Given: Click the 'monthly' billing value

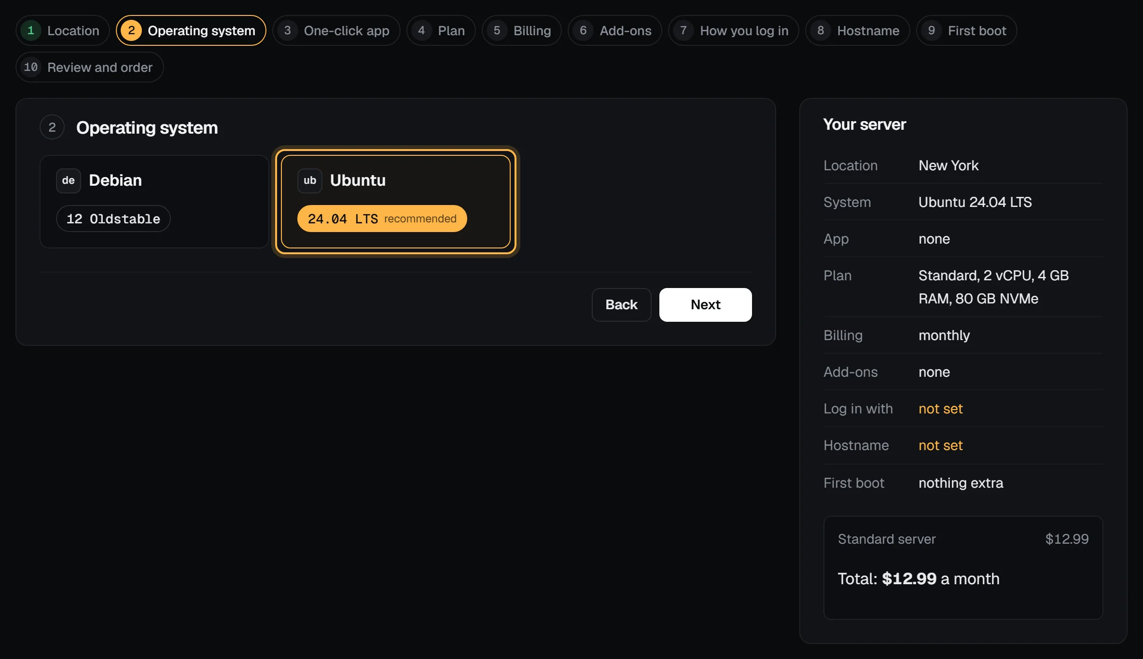Looking at the screenshot, I should pos(944,335).
